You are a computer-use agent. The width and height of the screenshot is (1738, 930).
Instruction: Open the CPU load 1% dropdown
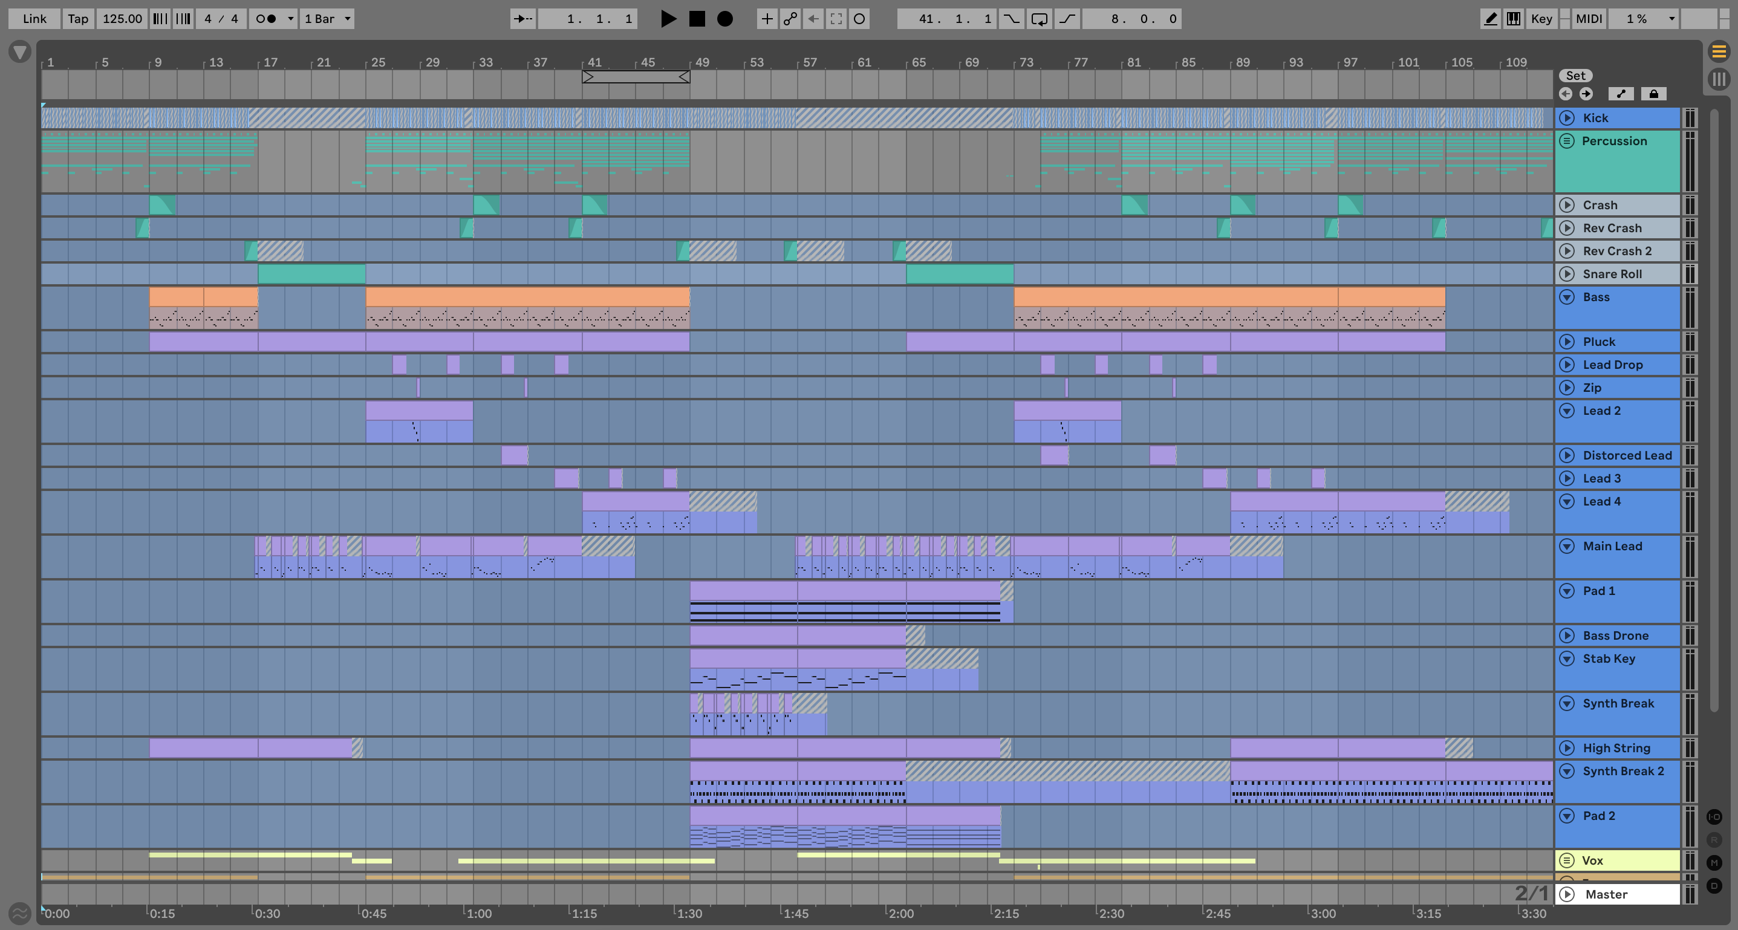point(1642,19)
